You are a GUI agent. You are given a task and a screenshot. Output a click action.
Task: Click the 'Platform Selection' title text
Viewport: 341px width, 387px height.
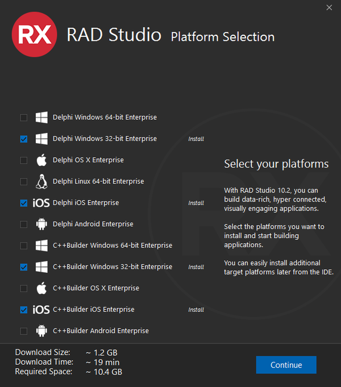[223, 37]
